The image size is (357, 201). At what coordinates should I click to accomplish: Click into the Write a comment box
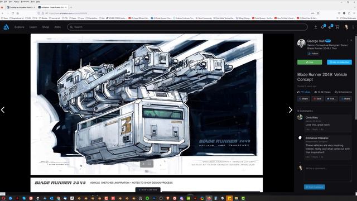(x=328, y=174)
